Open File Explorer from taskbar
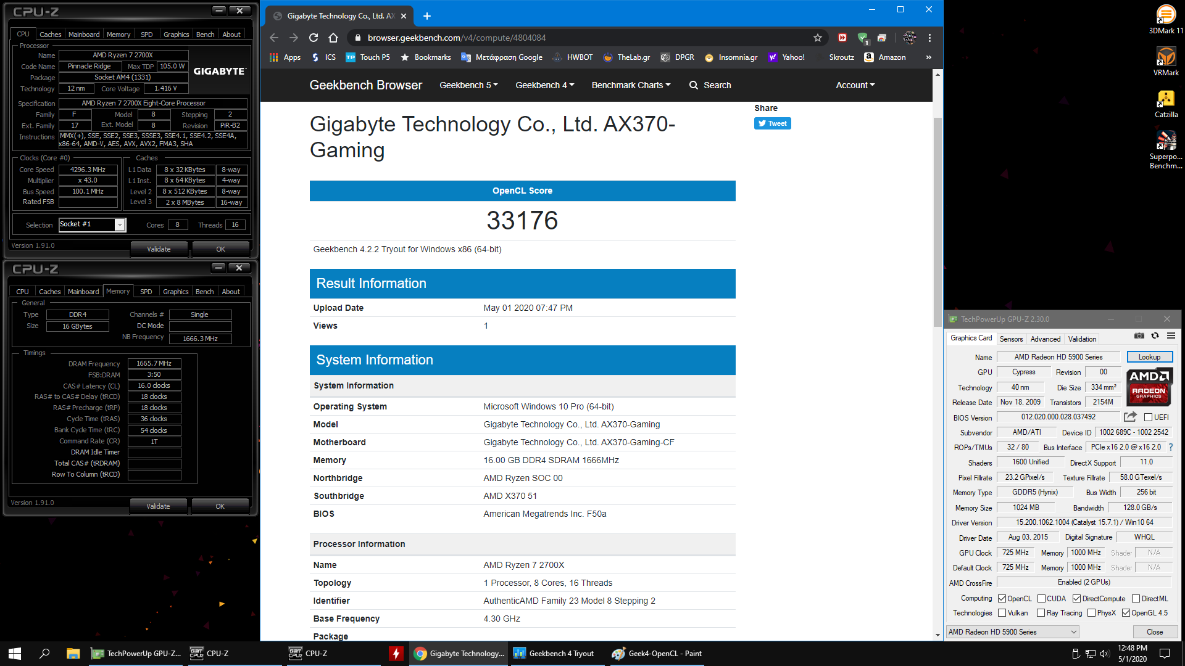Screen dimensions: 1185x666 (73, 654)
